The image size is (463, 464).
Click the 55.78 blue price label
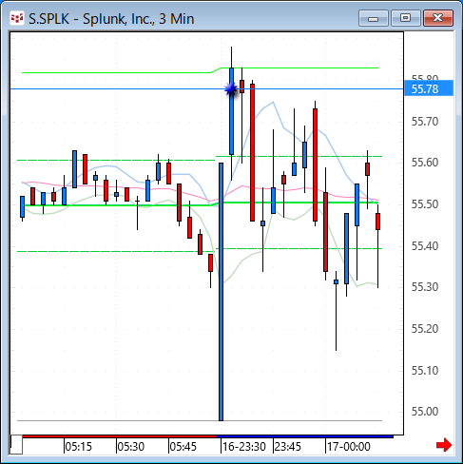[429, 88]
